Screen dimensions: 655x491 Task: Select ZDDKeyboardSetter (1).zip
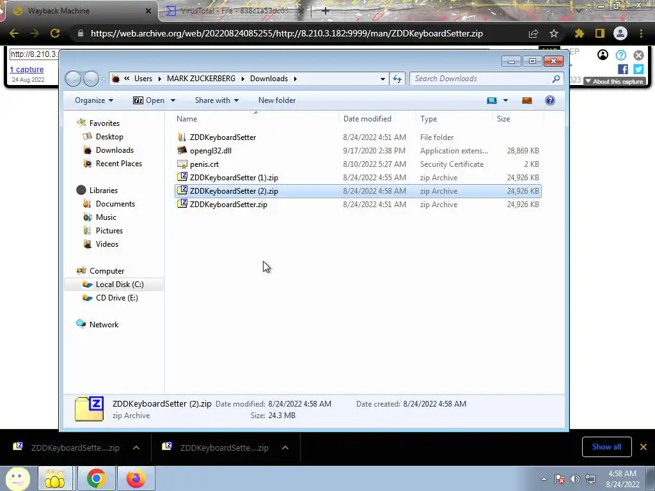click(x=234, y=178)
